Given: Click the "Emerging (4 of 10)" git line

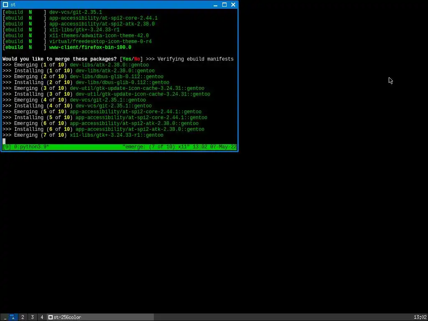Looking at the screenshot, I should click(74, 100).
